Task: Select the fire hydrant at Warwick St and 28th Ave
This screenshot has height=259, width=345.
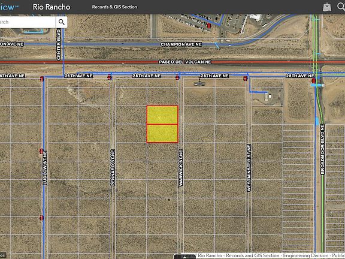Action: point(177,77)
